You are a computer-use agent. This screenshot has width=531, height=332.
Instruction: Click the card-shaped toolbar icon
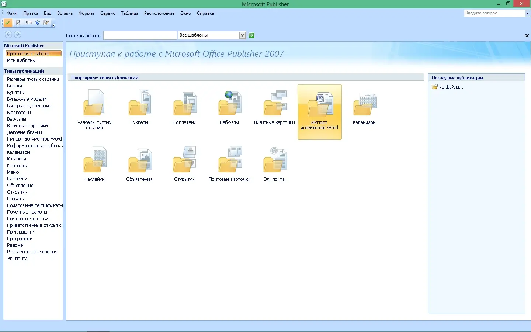(x=29, y=23)
